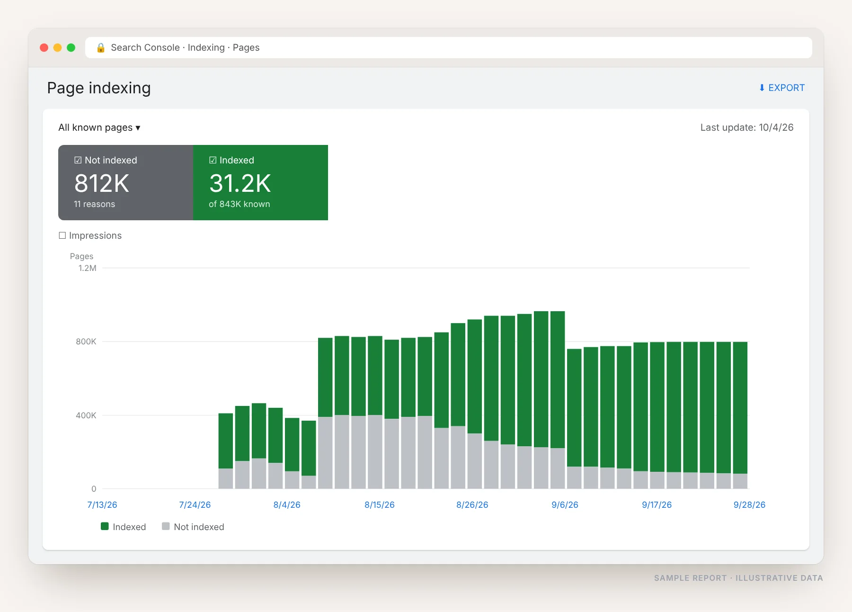Click the 'Last update: 10/4/26' text
Viewport: 852px width, 612px height.
click(x=747, y=127)
